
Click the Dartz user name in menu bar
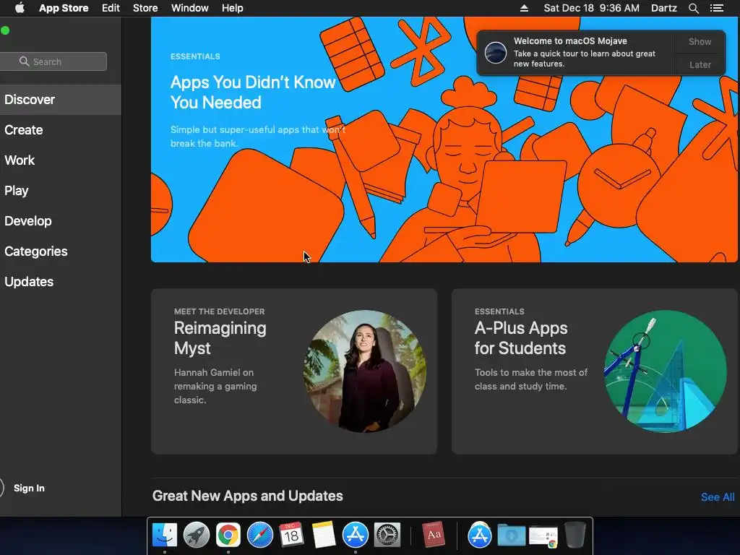[664, 8]
